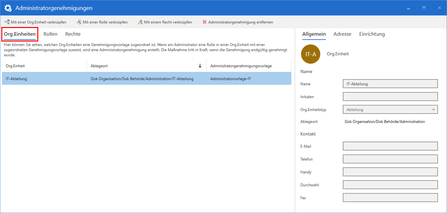Click the empty Initialen field

pyautogui.click(x=390, y=97)
